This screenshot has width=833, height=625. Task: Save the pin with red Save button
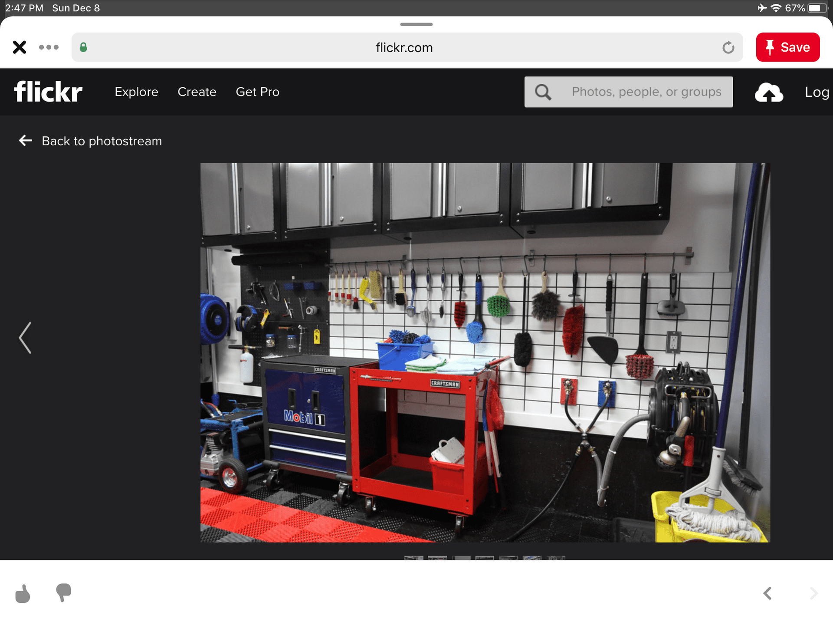coord(787,47)
